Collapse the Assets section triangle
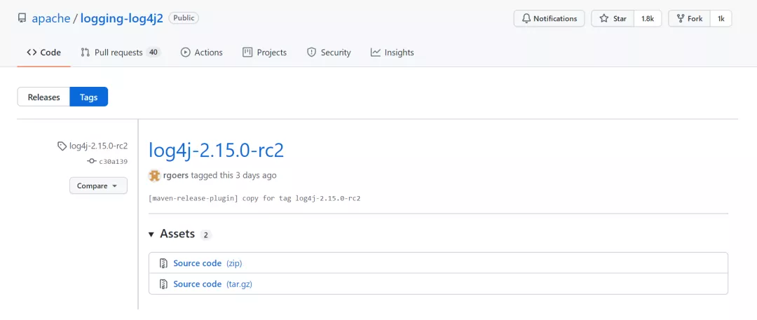757x320 pixels. (151, 234)
